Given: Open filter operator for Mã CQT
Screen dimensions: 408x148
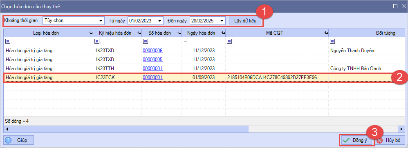Looking at the screenshot, I should point(229,41).
